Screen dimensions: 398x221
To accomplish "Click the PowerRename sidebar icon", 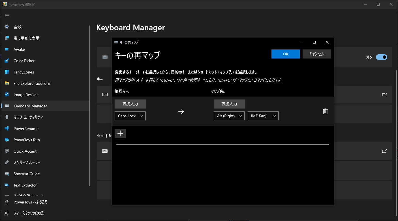I will tap(7, 129).
